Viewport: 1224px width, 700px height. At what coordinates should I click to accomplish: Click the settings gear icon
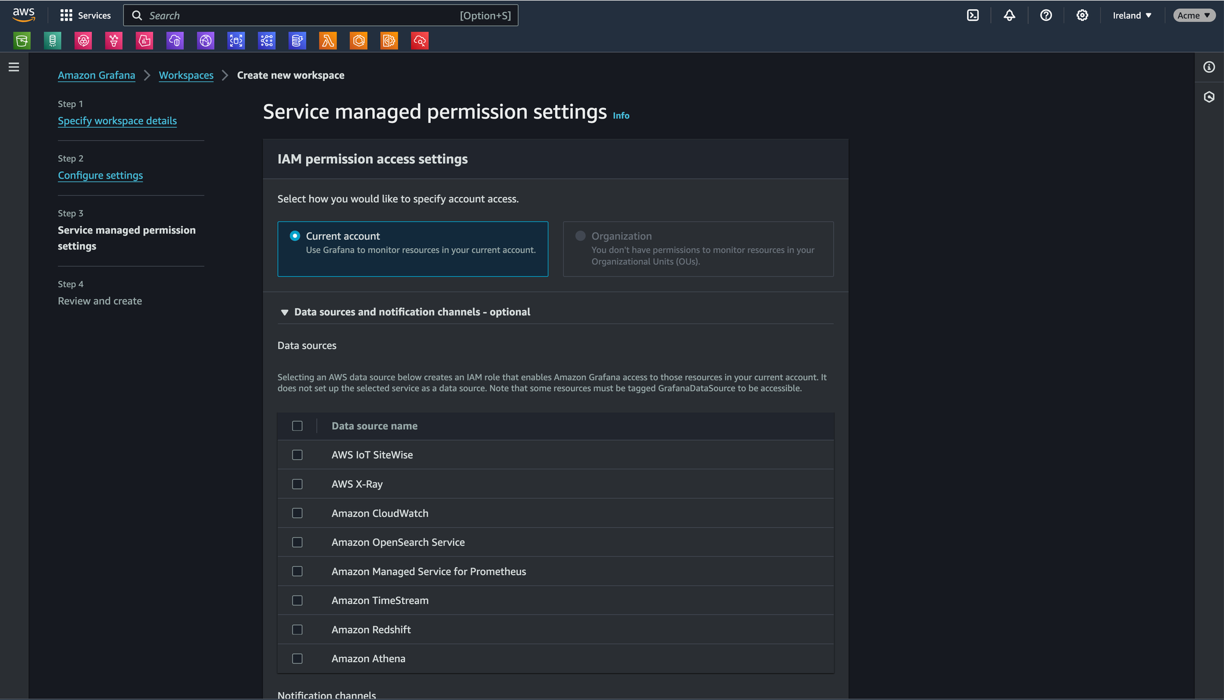pyautogui.click(x=1083, y=15)
